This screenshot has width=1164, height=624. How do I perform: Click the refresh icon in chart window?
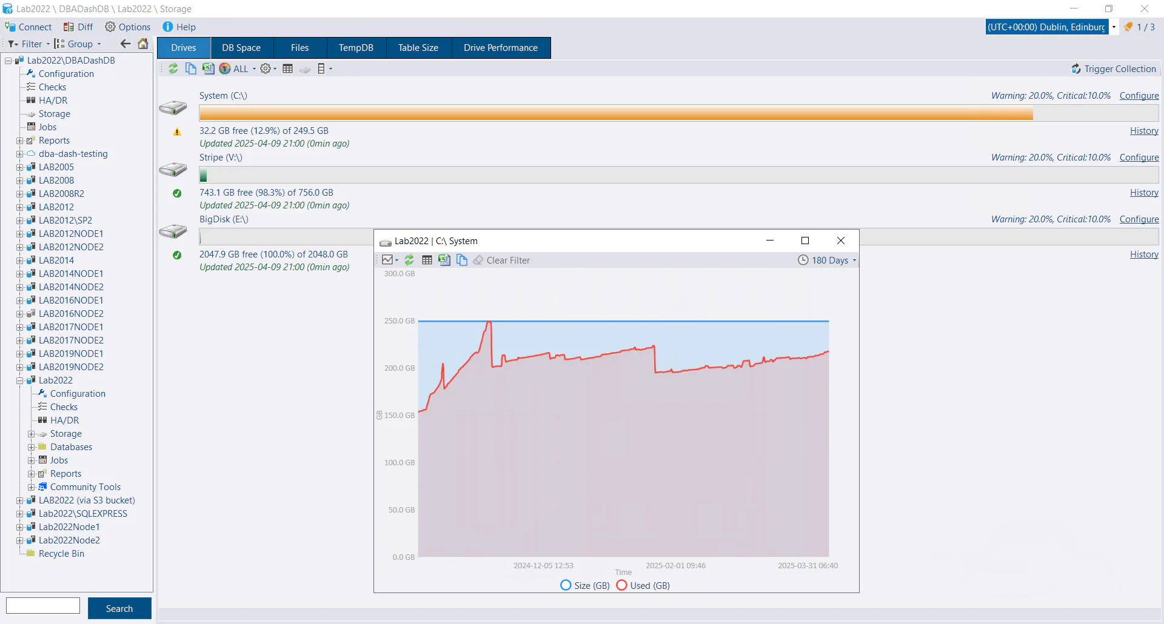409,260
